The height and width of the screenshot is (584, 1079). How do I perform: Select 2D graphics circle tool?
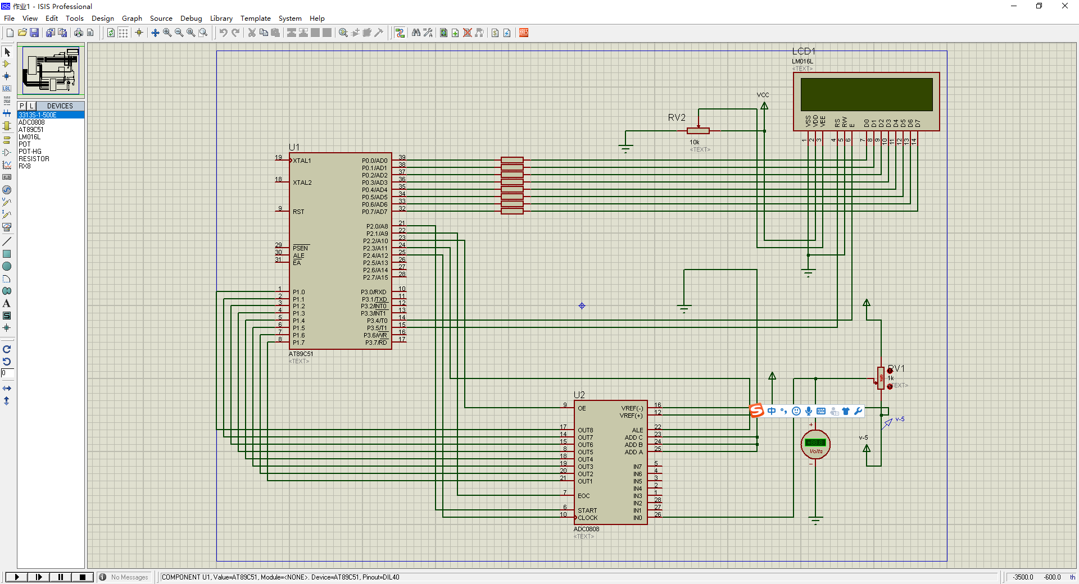pyautogui.click(x=7, y=266)
